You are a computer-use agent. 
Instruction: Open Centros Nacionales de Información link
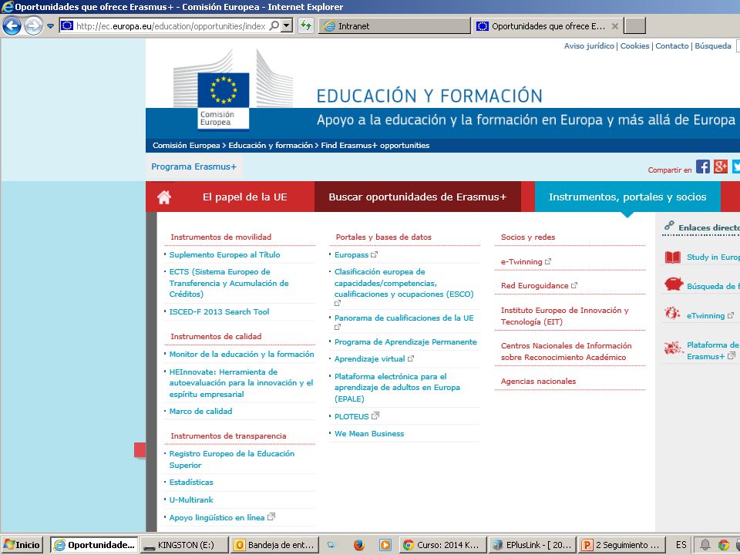point(566,351)
